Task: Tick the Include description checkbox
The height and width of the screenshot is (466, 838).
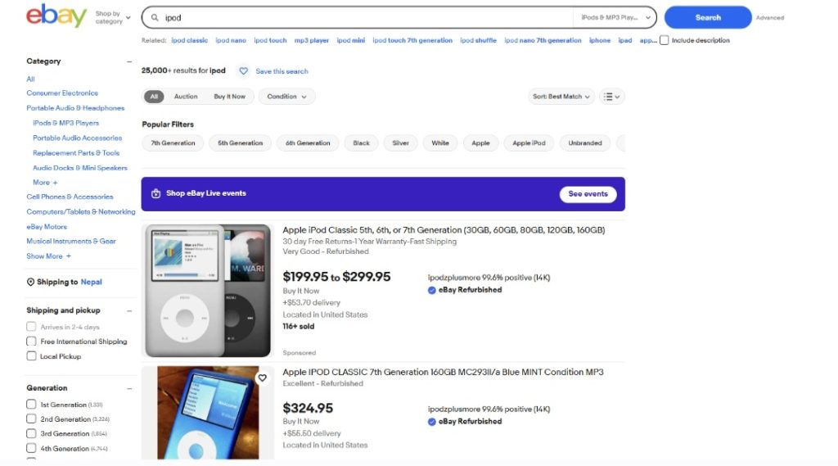Action: tap(665, 40)
